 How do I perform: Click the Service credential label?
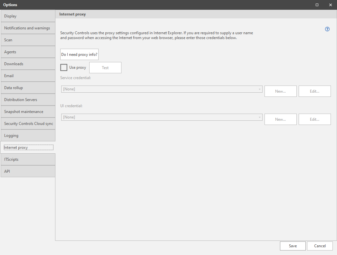click(75, 78)
